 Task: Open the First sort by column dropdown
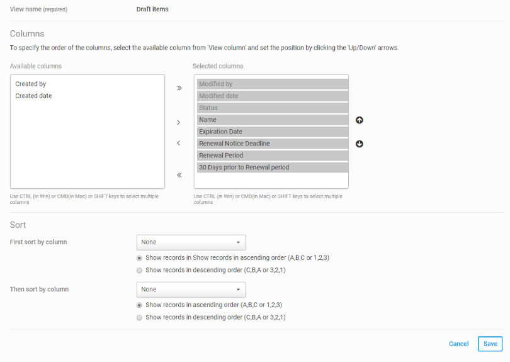191,242
